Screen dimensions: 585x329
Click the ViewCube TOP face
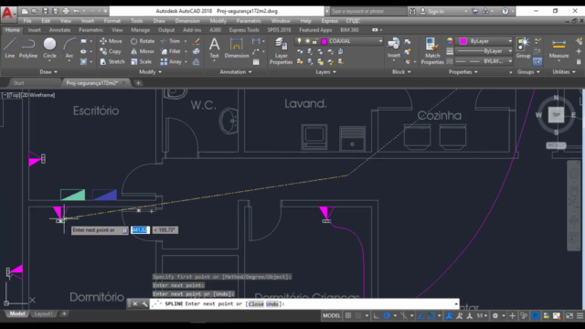pos(556,115)
